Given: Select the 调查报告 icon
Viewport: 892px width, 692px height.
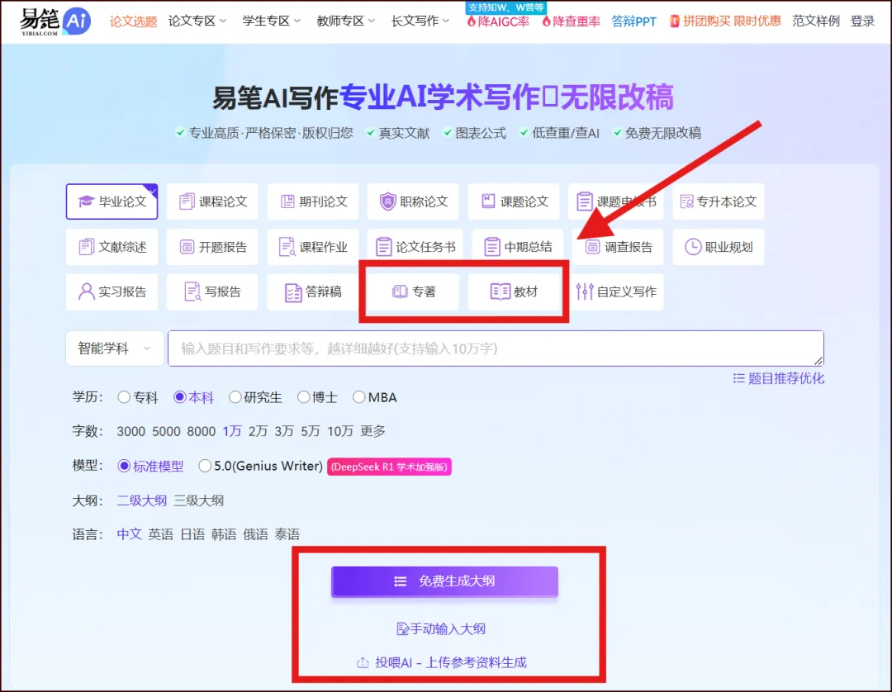Looking at the screenshot, I should click(x=593, y=247).
